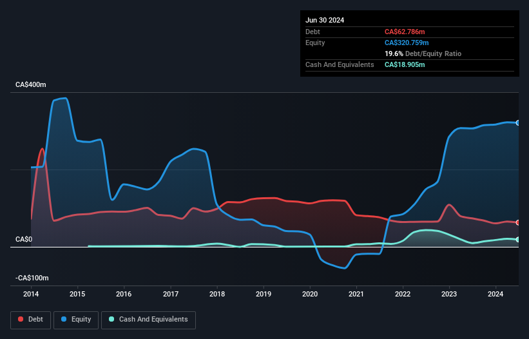529x339 pixels.
Task: Select the 2020 x-axis label
Action: click(x=310, y=294)
